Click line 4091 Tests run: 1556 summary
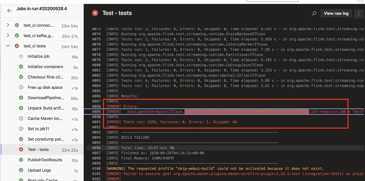 click(172, 122)
